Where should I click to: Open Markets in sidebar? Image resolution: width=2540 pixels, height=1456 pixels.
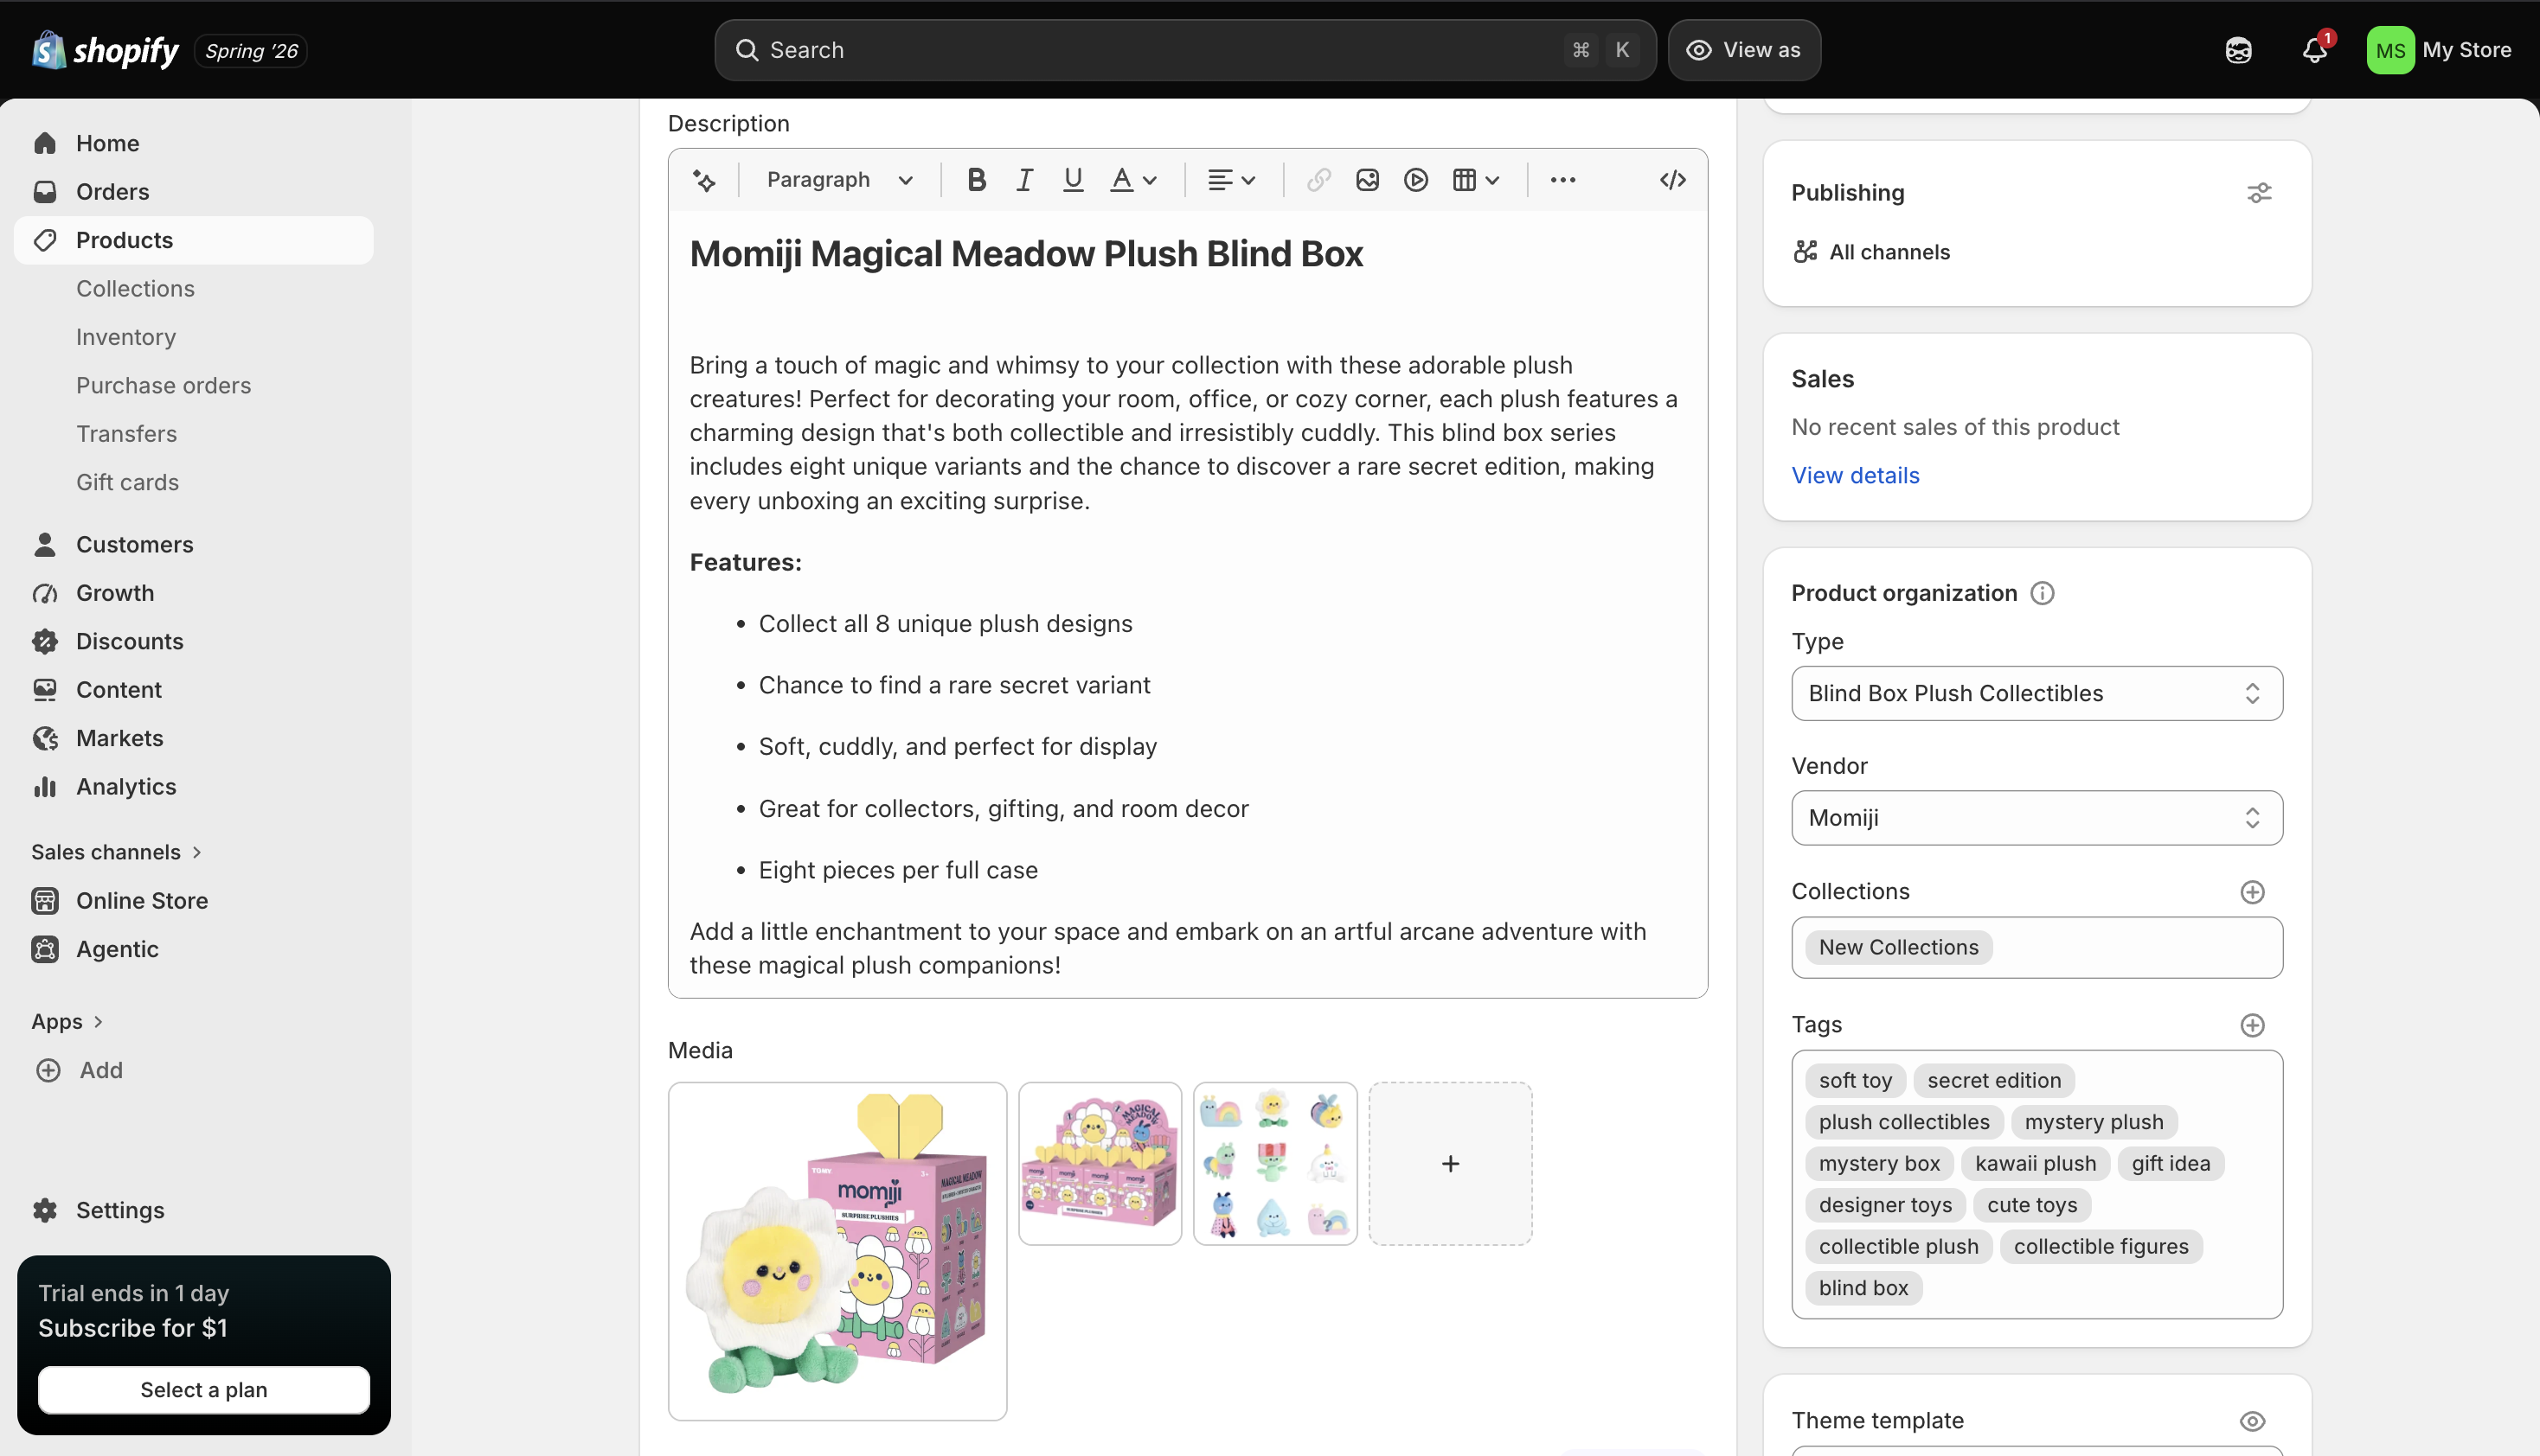point(194,738)
